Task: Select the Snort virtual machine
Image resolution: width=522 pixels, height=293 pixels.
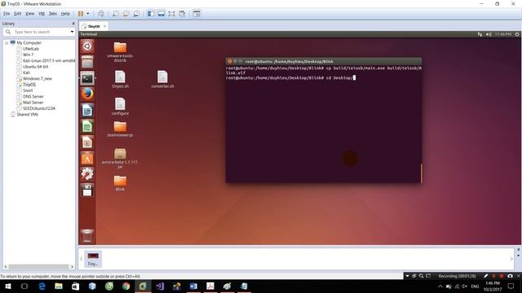Action: (x=28, y=90)
